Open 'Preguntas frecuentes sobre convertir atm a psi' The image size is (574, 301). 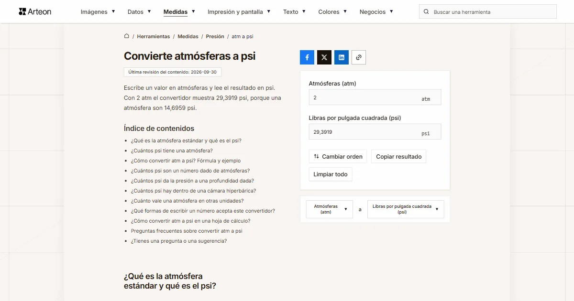187,231
